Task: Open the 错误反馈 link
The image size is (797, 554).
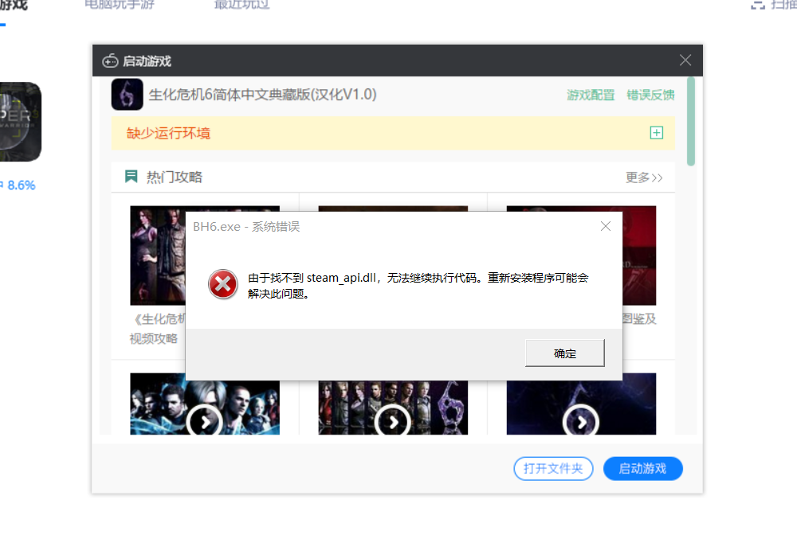Action: 650,95
